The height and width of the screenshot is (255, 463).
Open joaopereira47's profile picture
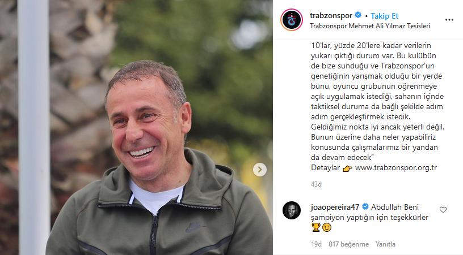click(292, 210)
